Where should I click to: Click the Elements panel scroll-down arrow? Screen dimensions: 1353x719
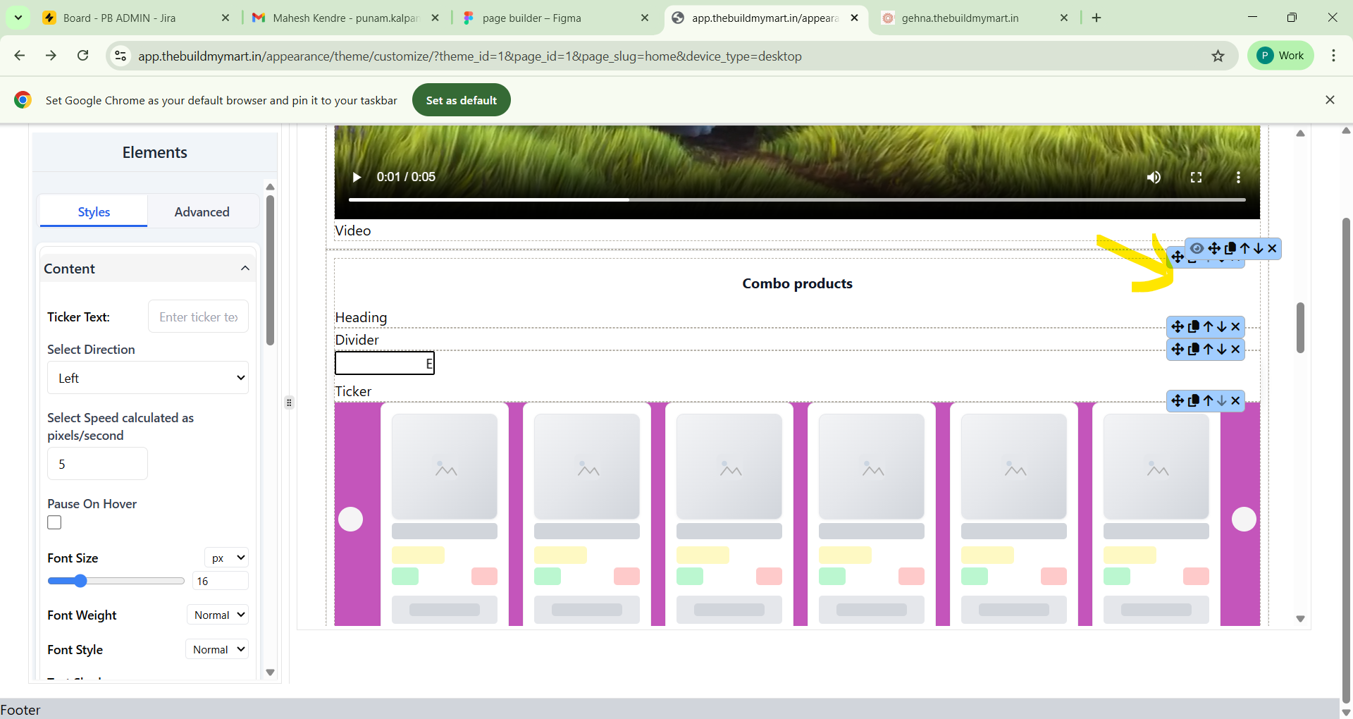270,672
